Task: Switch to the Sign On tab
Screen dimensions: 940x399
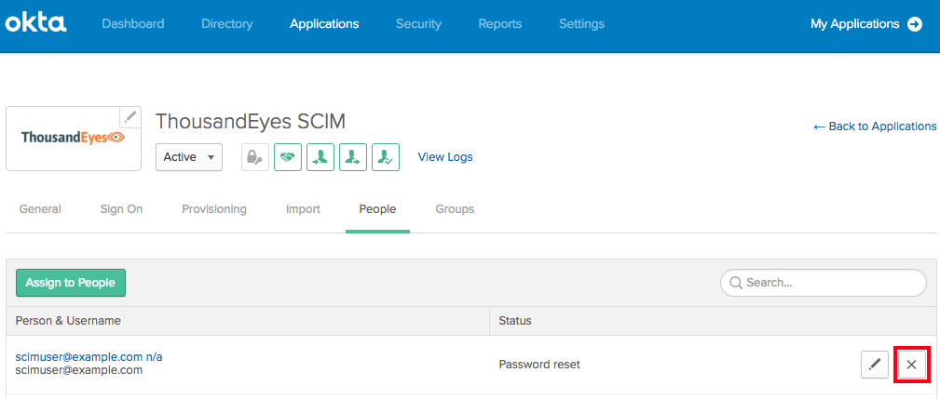Action: tap(122, 209)
